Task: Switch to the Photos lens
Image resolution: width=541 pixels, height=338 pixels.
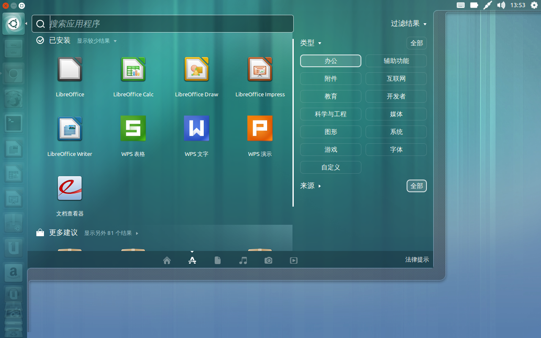Action: [x=268, y=260]
